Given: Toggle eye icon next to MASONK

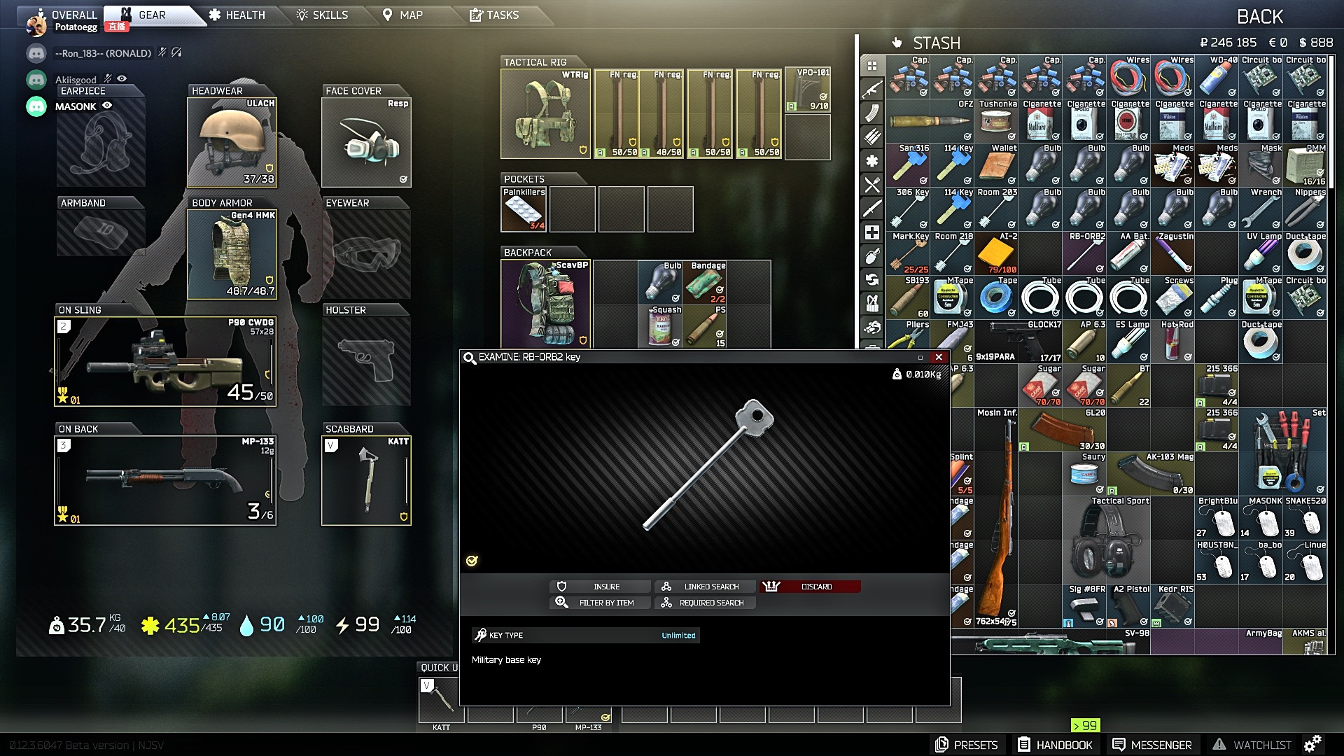Looking at the screenshot, I should click(x=107, y=106).
